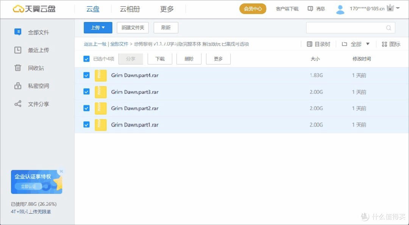Screen dimensions: 409x225
Task: Click the 大小 column header
Action: [x=315, y=59]
